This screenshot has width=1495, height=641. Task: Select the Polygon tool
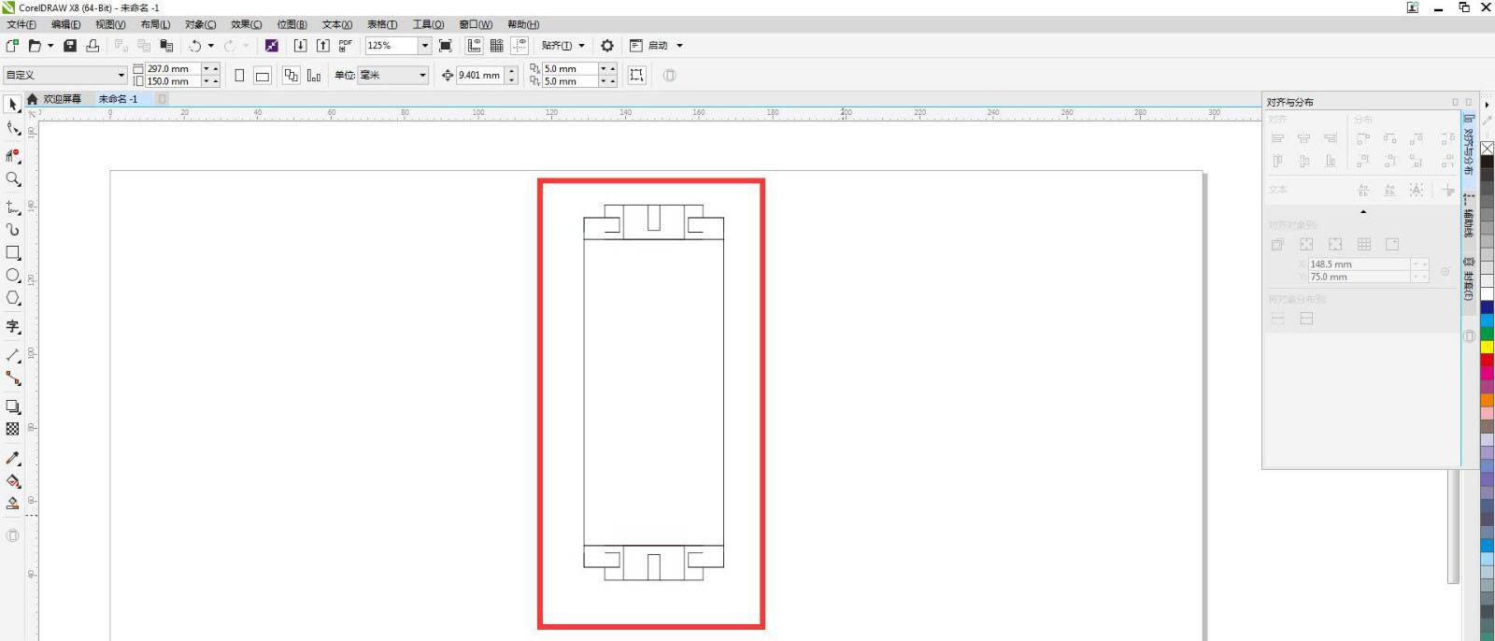(x=13, y=298)
